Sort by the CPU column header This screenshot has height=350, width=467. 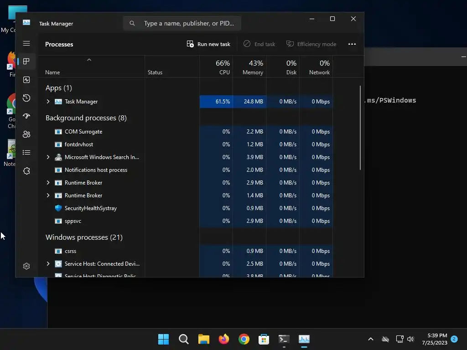216,67
